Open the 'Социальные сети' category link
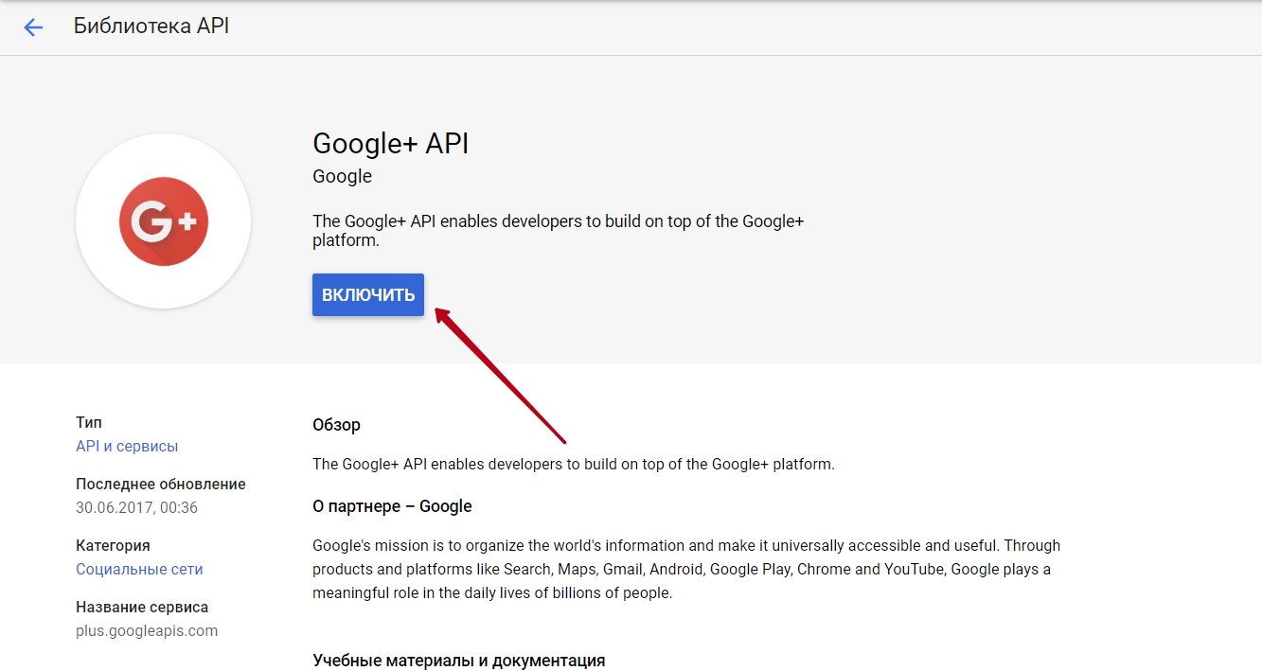 coord(139,569)
